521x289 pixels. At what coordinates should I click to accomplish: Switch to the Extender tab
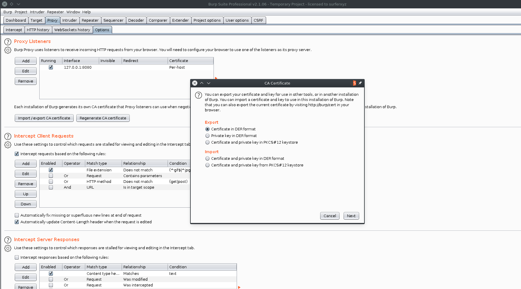coord(180,20)
